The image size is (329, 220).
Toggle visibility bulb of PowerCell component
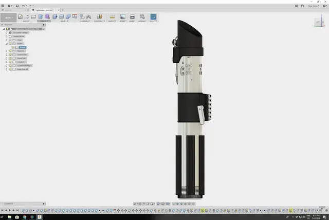[10, 58]
